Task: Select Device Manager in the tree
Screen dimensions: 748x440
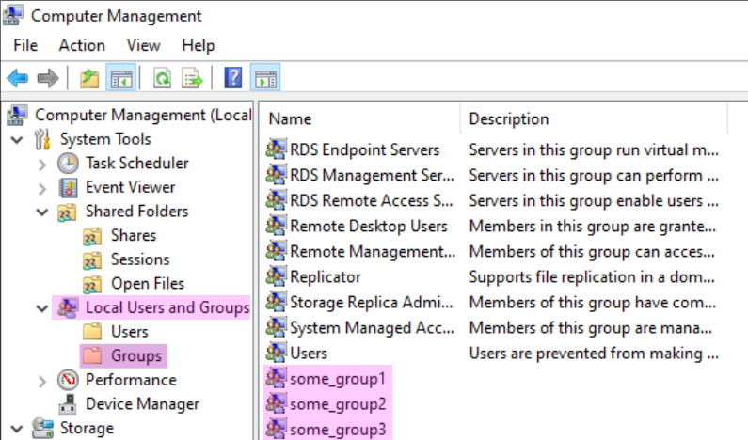Action: pos(142,403)
